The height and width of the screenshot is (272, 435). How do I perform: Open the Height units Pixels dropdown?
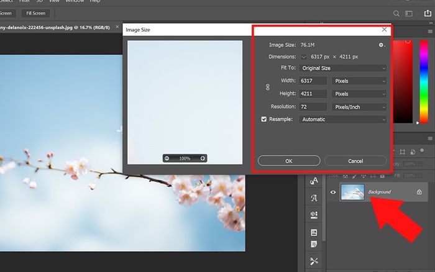coord(359,94)
